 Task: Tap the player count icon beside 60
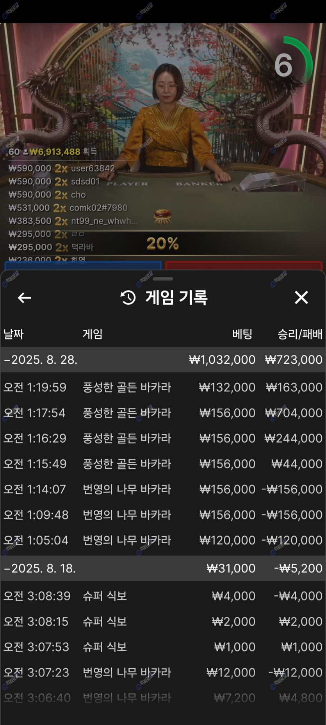coord(25,152)
